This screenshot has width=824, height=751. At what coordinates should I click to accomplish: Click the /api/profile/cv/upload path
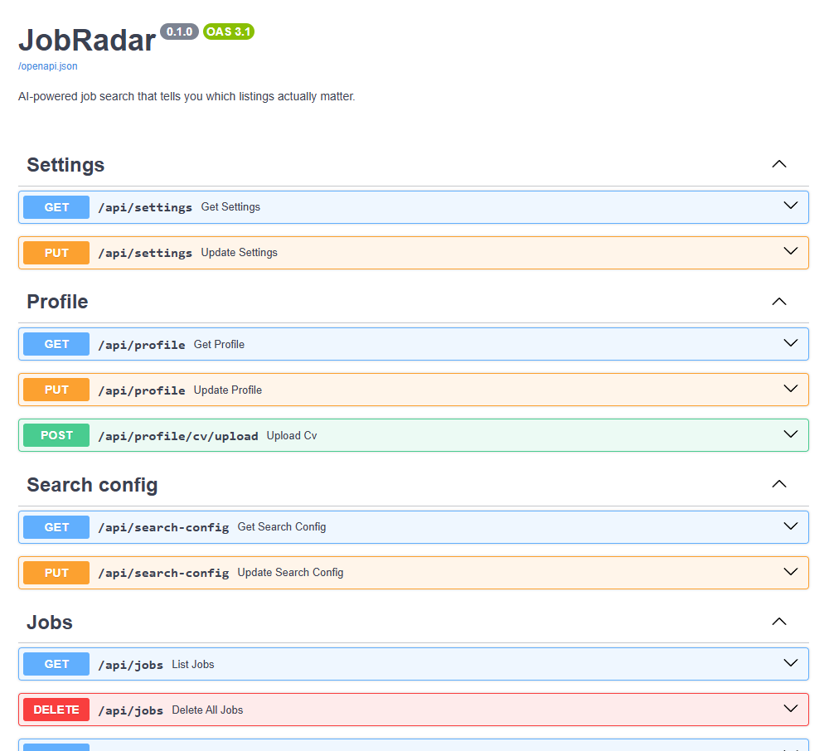point(178,436)
